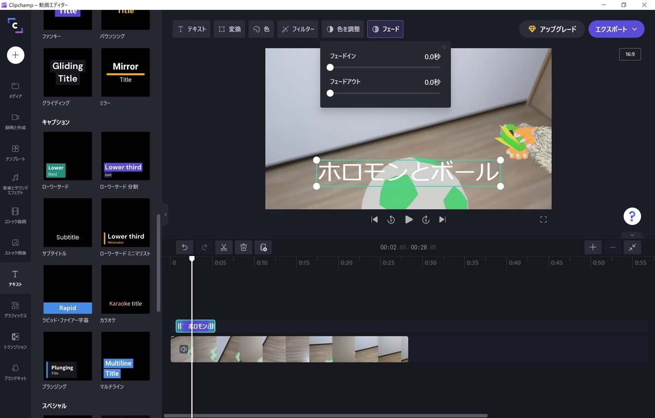Open the トランジション sidebar tab

click(15, 341)
